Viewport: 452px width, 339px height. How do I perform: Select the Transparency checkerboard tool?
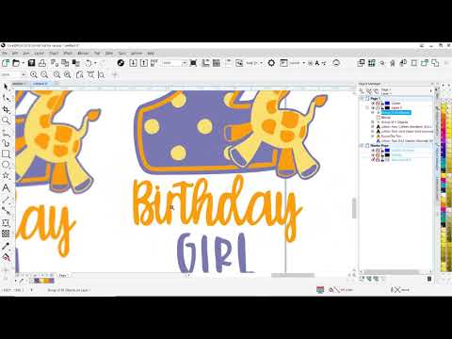(6, 234)
